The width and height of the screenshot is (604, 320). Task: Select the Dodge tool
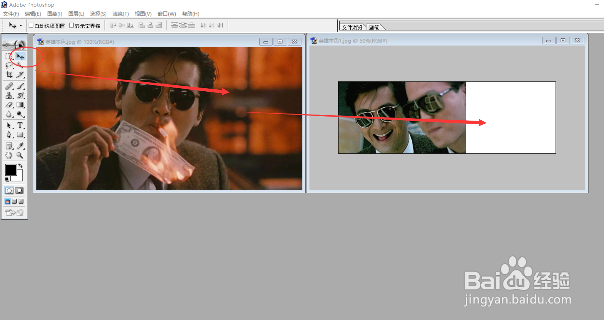click(x=20, y=114)
